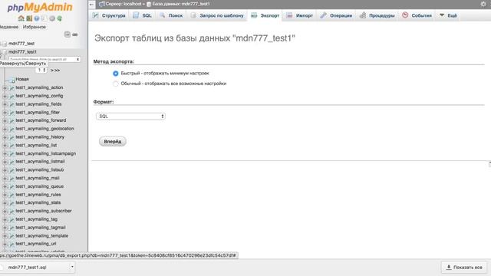Click the page settings gear icon
The height and width of the screenshot is (276, 491).
click(483, 4)
